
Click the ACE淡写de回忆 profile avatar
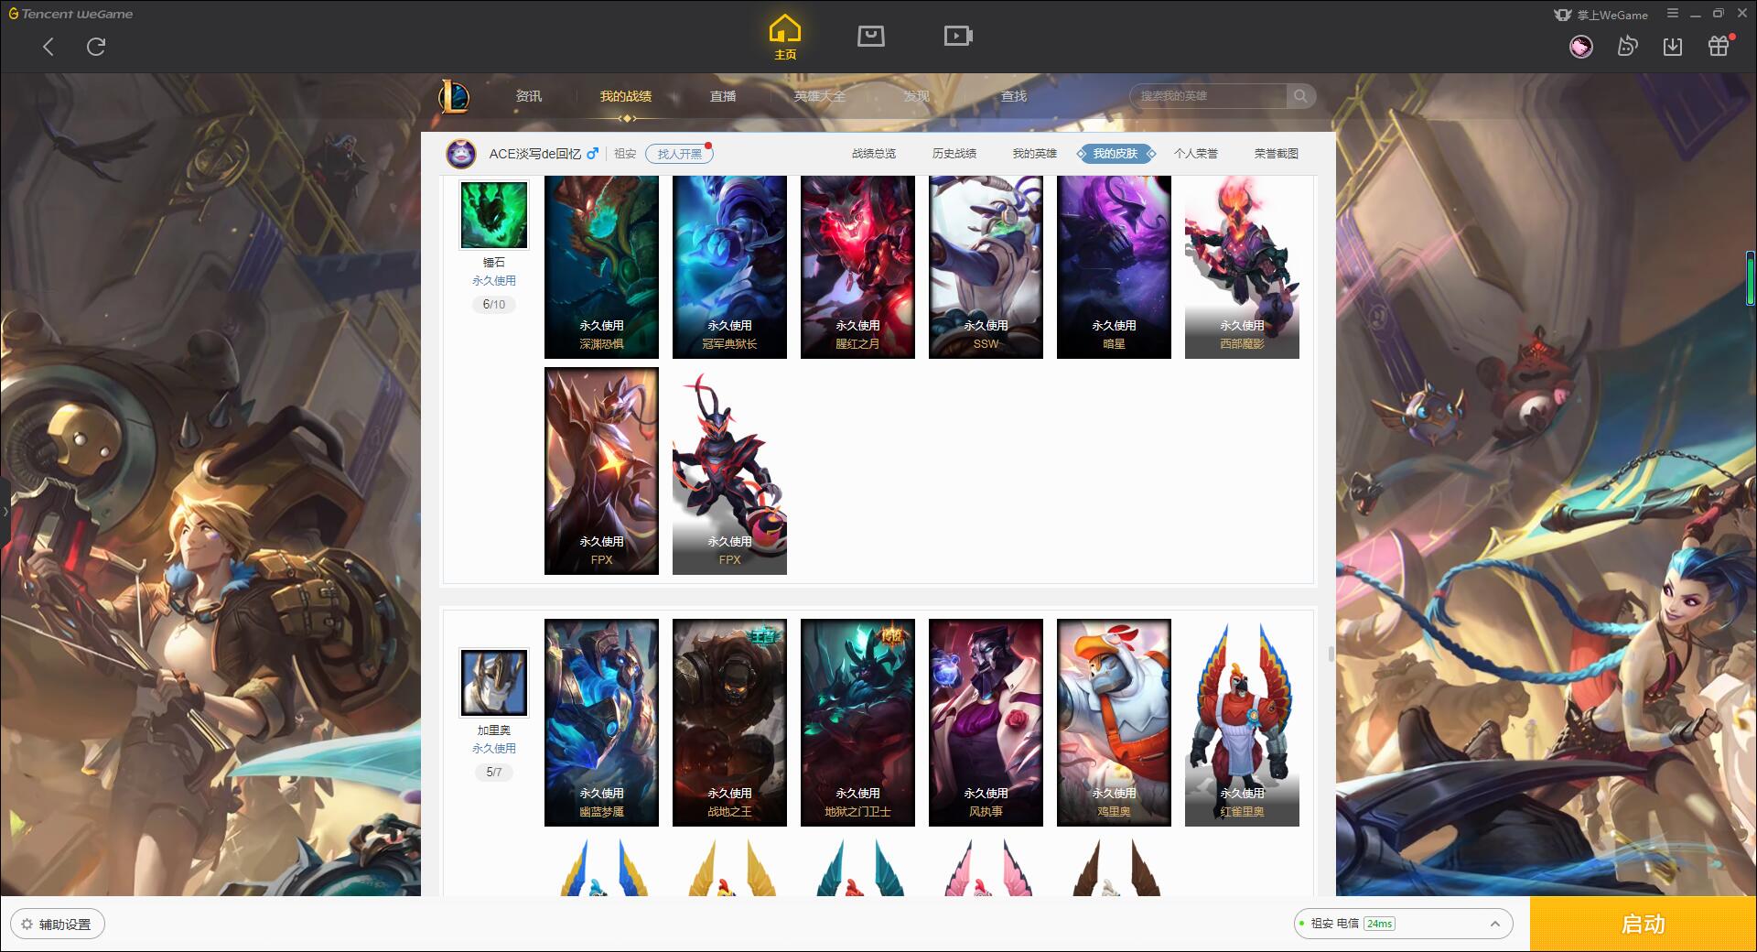pos(461,154)
